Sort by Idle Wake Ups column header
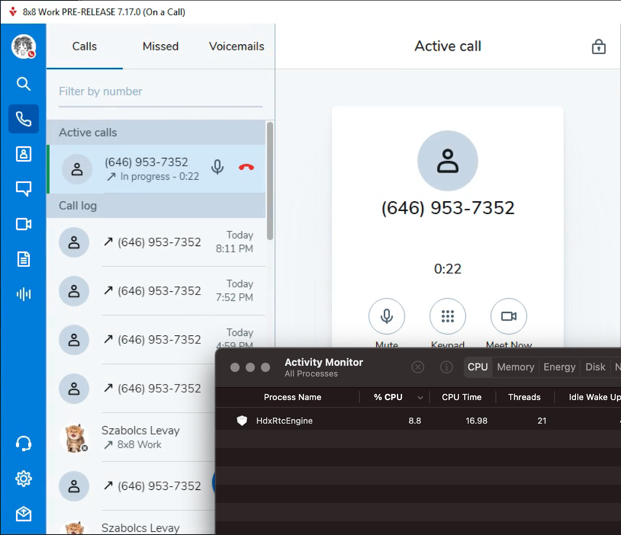This screenshot has height=535, width=621. (595, 397)
